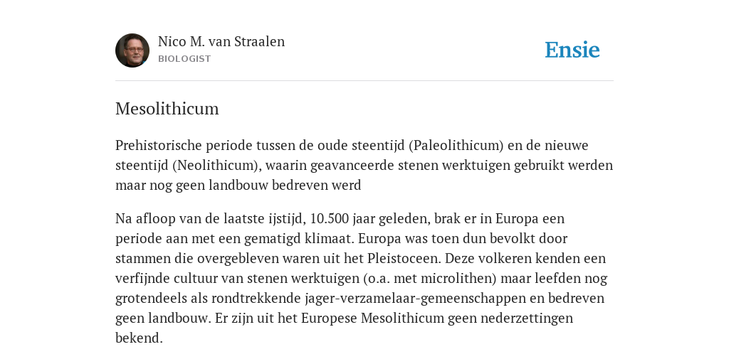Open the Ensie logo link
729x364 pixels.
click(x=572, y=50)
